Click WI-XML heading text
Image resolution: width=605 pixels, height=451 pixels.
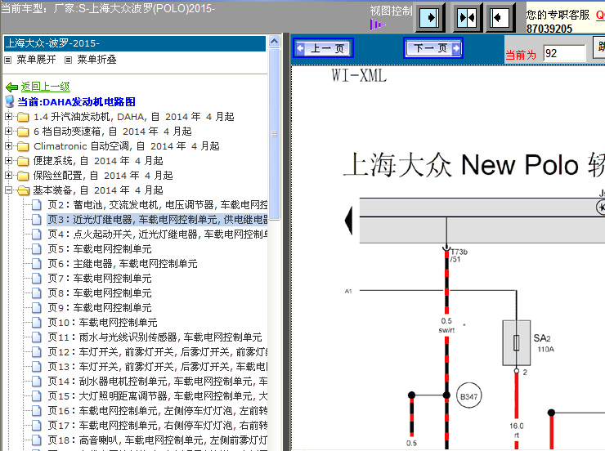click(x=359, y=75)
